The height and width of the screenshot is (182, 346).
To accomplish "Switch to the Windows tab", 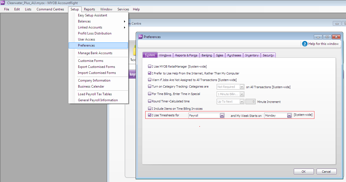I will [x=165, y=55].
